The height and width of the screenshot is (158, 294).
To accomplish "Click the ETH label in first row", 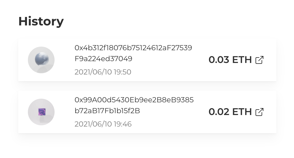I will tap(242, 60).
